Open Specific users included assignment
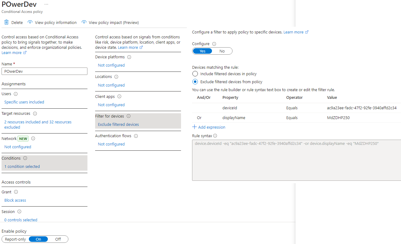 pos(24,102)
